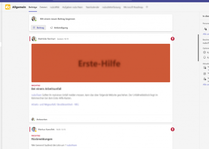Image resolution: width=209 pixels, height=149 pixels.
Task: Open the Dateien tab
Action: (x=44, y=7)
